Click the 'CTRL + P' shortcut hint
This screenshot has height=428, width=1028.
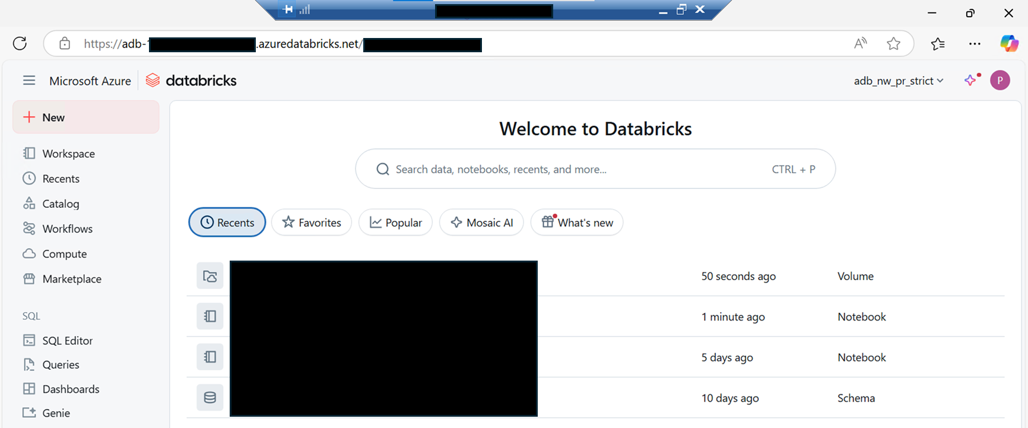(x=794, y=169)
